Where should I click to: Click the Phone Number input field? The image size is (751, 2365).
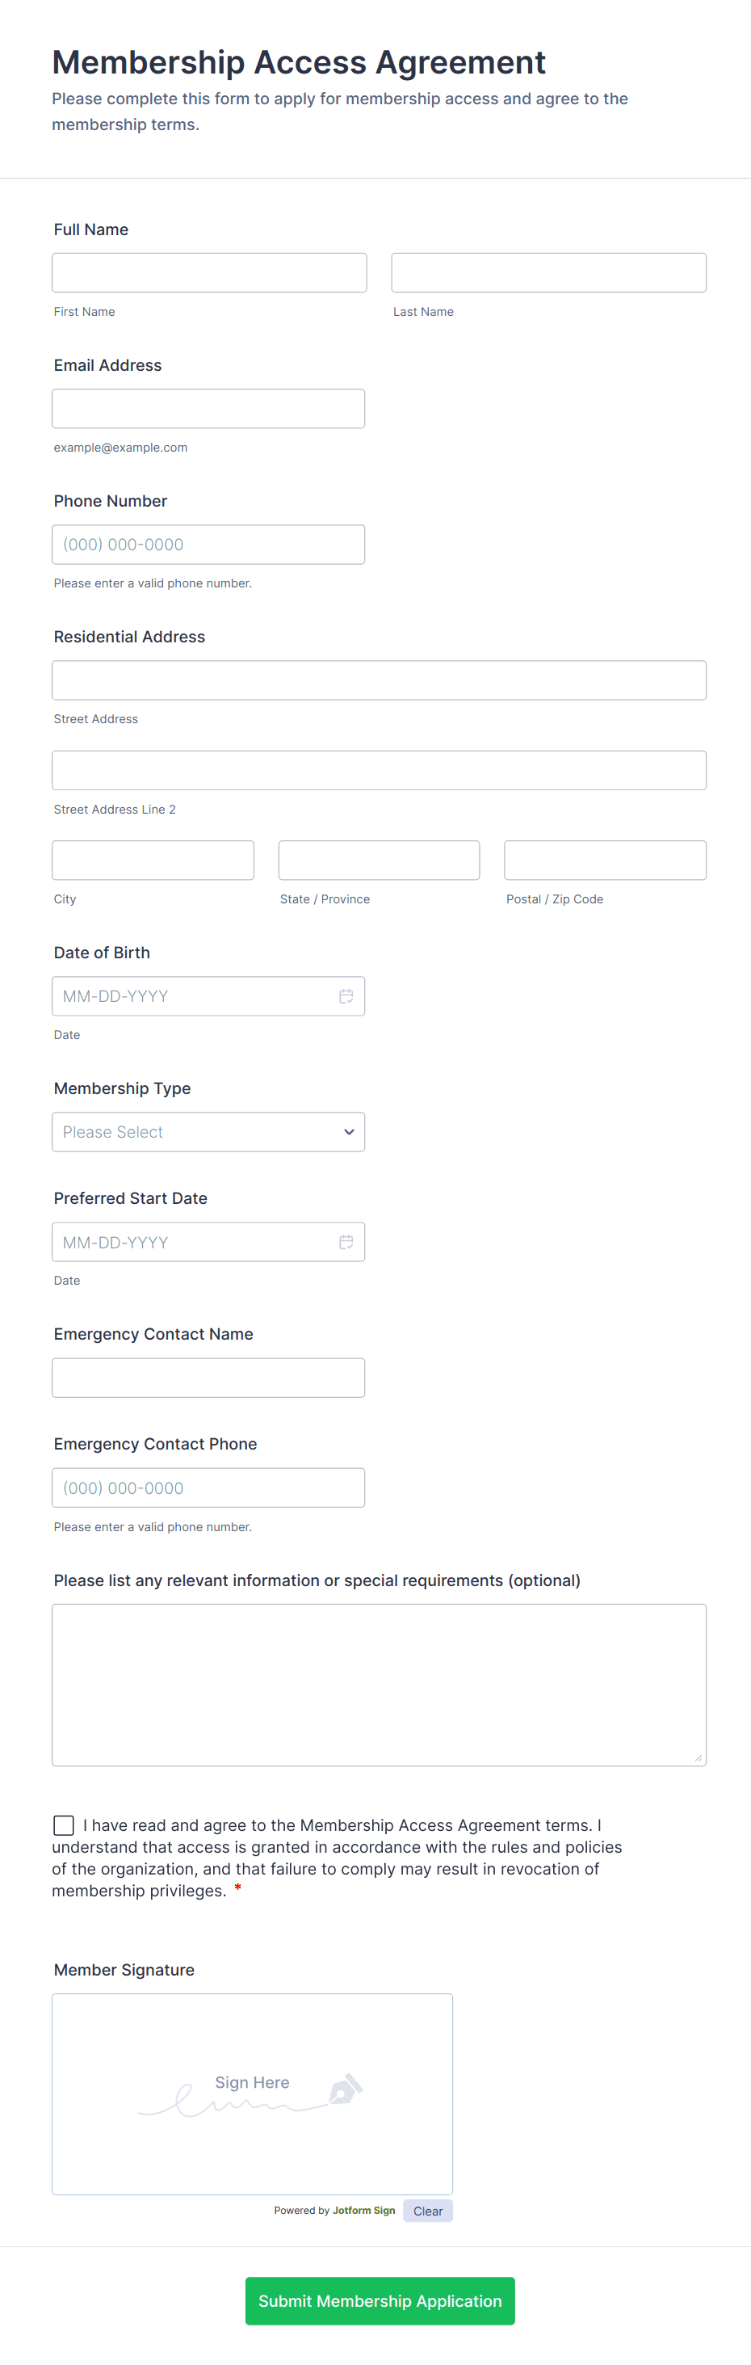pyautogui.click(x=208, y=545)
